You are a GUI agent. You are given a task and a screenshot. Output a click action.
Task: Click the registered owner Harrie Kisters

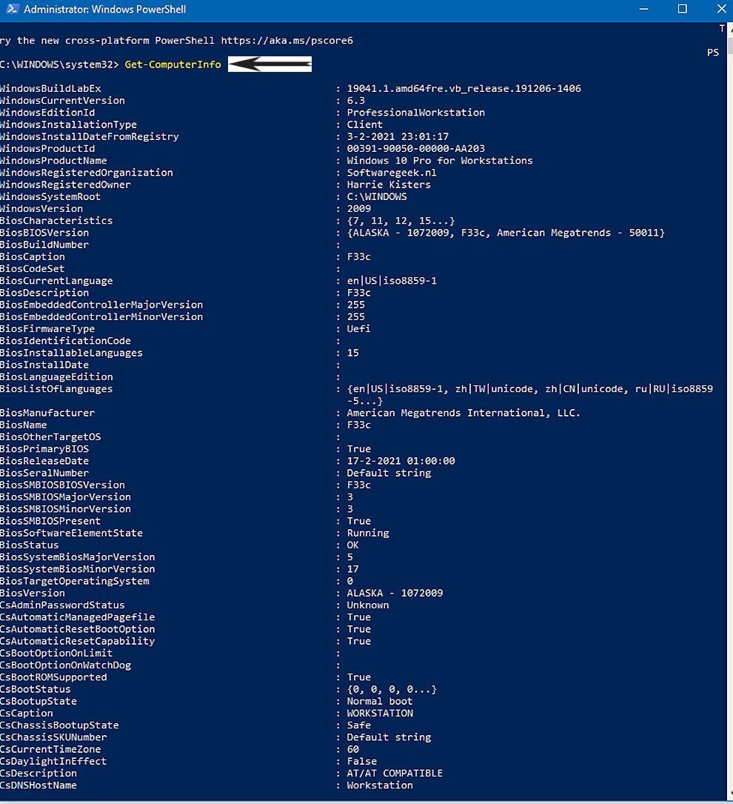pyautogui.click(x=389, y=185)
